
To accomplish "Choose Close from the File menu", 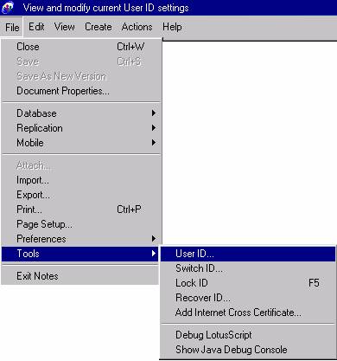I will click(x=80, y=47).
